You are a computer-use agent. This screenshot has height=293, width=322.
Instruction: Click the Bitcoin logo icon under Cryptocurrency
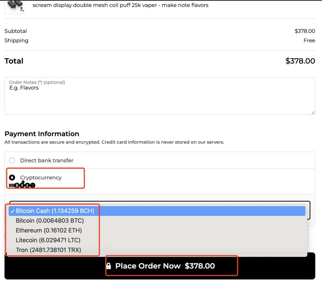point(17,185)
